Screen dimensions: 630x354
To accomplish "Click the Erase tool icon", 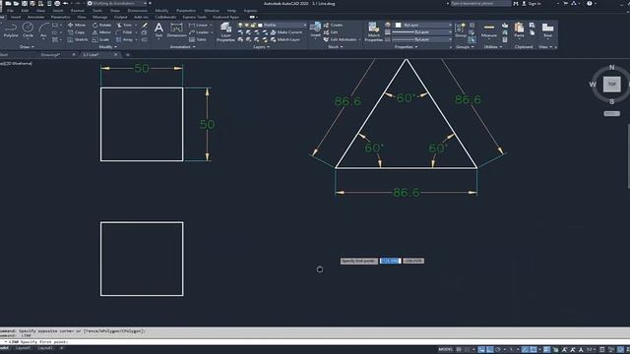I will click(x=145, y=25).
